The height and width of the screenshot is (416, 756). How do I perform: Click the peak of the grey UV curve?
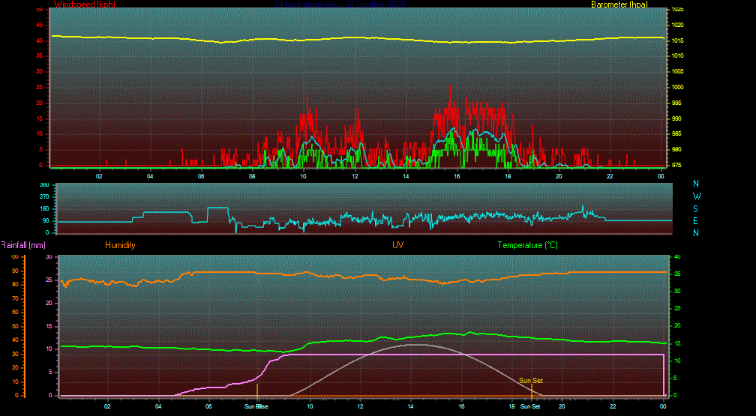(x=412, y=345)
